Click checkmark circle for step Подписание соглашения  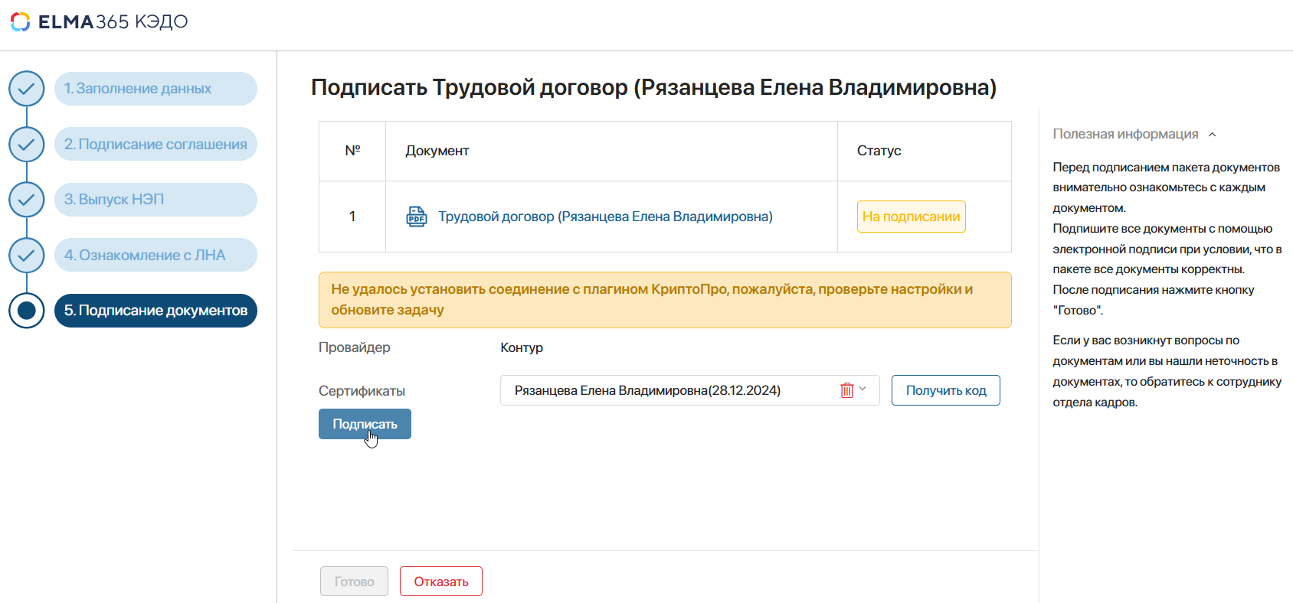(27, 144)
